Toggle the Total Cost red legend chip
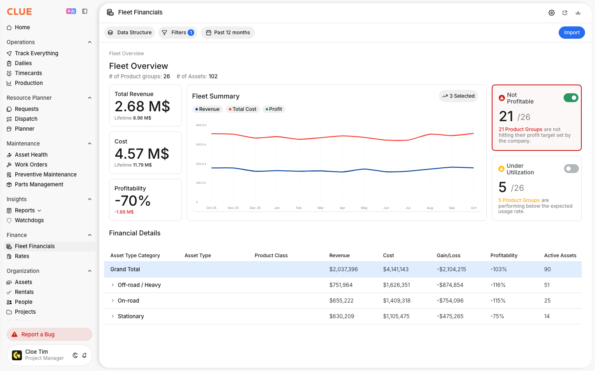 (243, 109)
